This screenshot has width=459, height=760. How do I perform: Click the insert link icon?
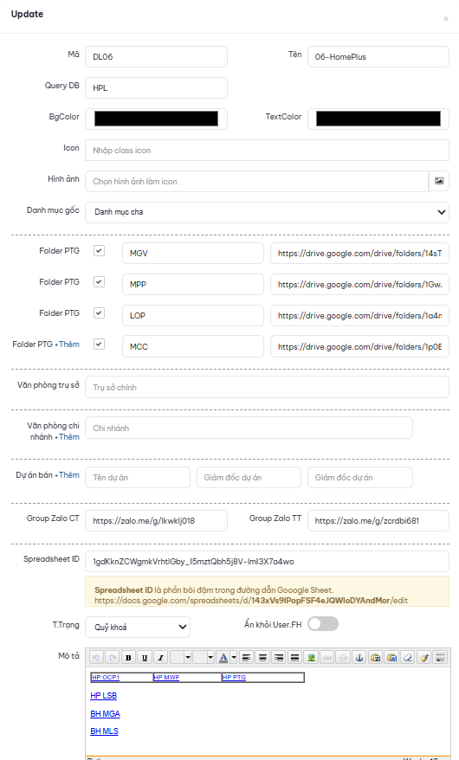click(x=327, y=657)
